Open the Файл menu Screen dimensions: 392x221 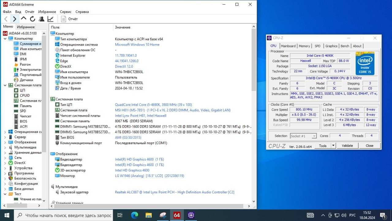point(7,12)
